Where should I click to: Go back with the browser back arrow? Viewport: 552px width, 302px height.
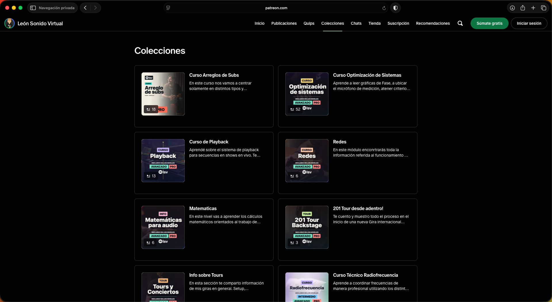tap(85, 8)
